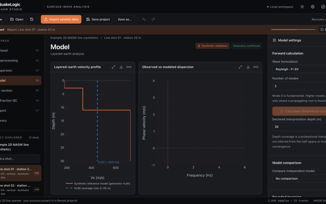Expand the Observed vs modeled dispersion chart
Viewport: 326px width, 204px height.
(x=240, y=67)
